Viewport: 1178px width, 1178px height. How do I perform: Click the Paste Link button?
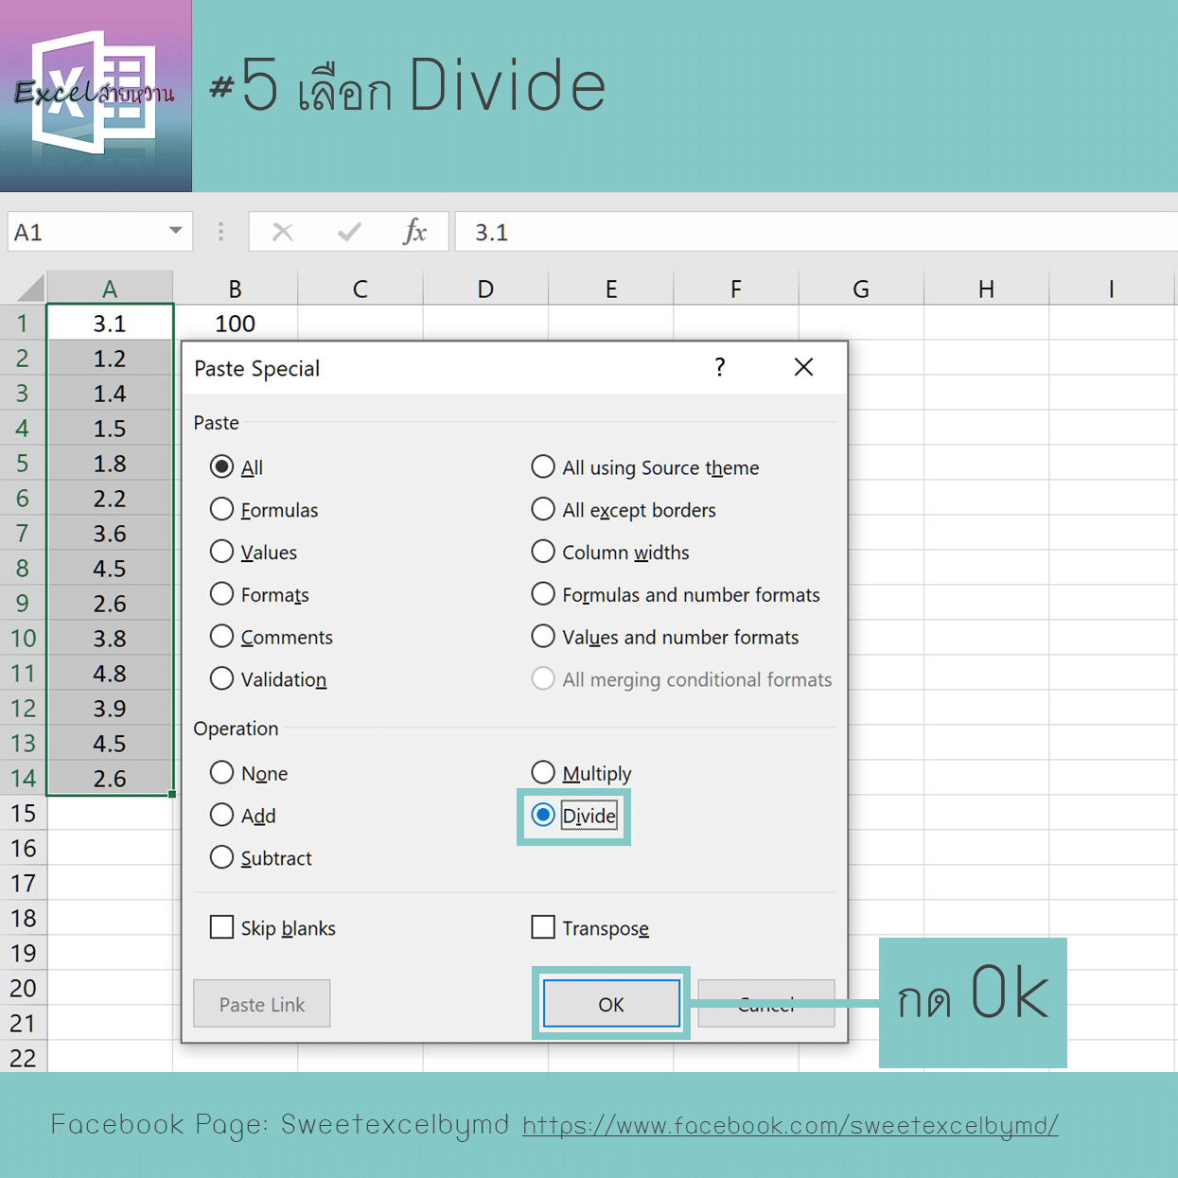(262, 1004)
